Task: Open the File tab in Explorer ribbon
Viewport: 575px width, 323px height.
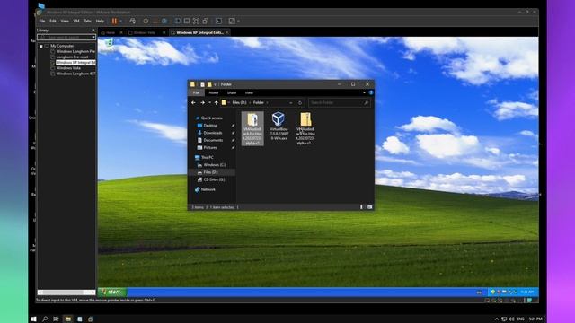Action: pos(196,92)
